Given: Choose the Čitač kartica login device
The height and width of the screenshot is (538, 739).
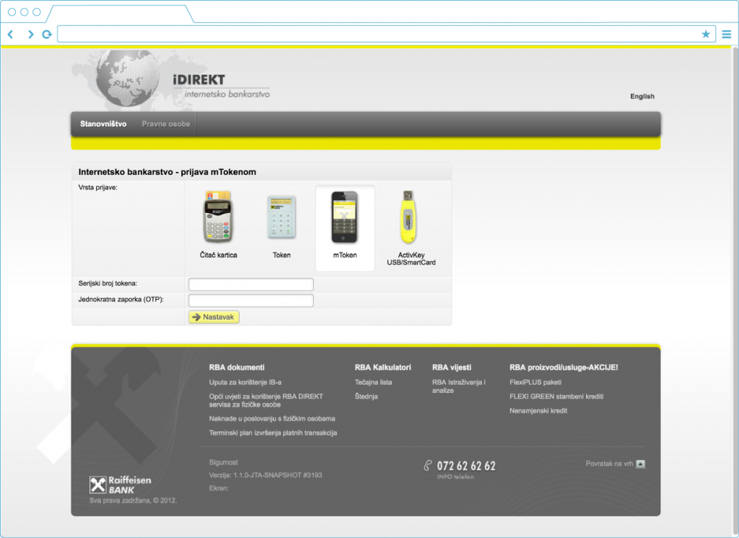Looking at the screenshot, I should (218, 225).
